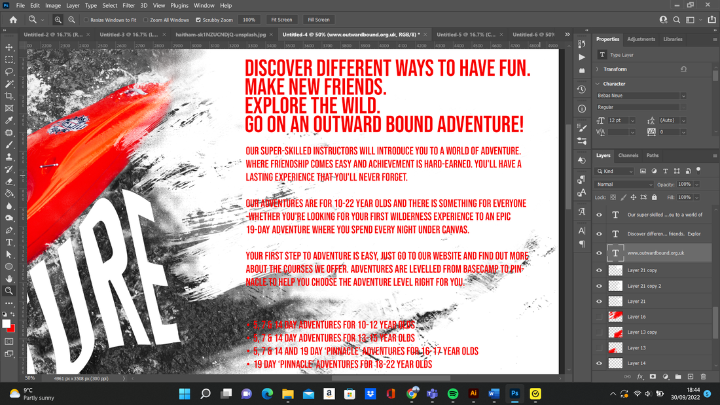
Task: Select the Magic Wand tool
Action: click(x=9, y=84)
